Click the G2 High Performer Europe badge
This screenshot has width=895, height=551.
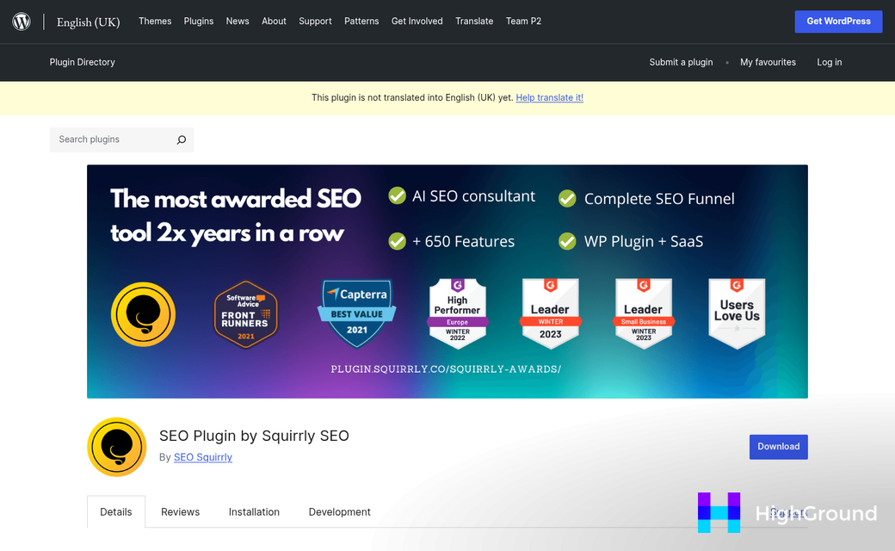tap(457, 313)
